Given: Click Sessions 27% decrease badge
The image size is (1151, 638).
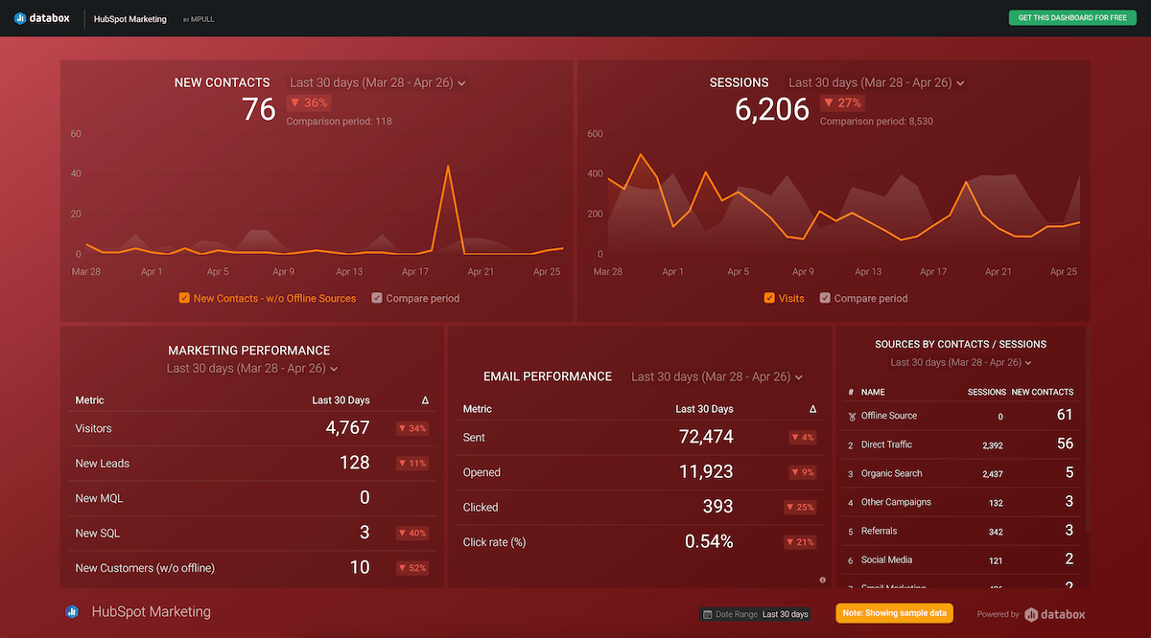Looking at the screenshot, I should [842, 103].
